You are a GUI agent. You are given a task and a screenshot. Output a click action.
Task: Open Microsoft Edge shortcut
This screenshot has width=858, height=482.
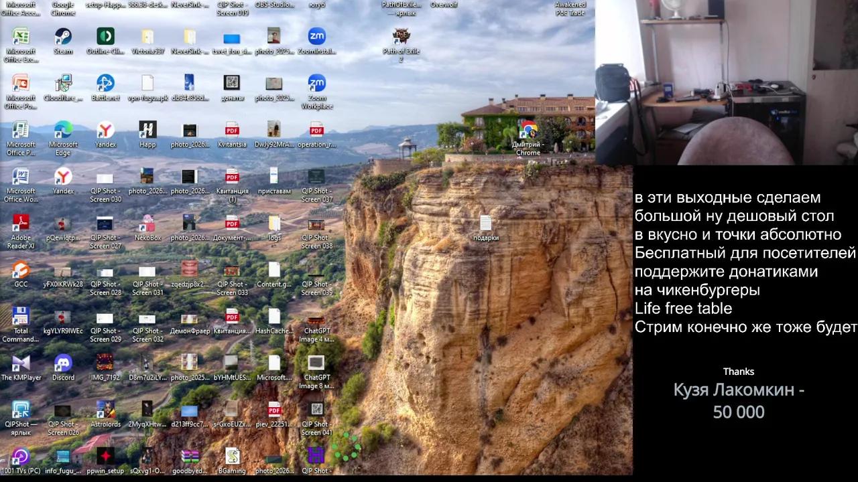pos(63,139)
